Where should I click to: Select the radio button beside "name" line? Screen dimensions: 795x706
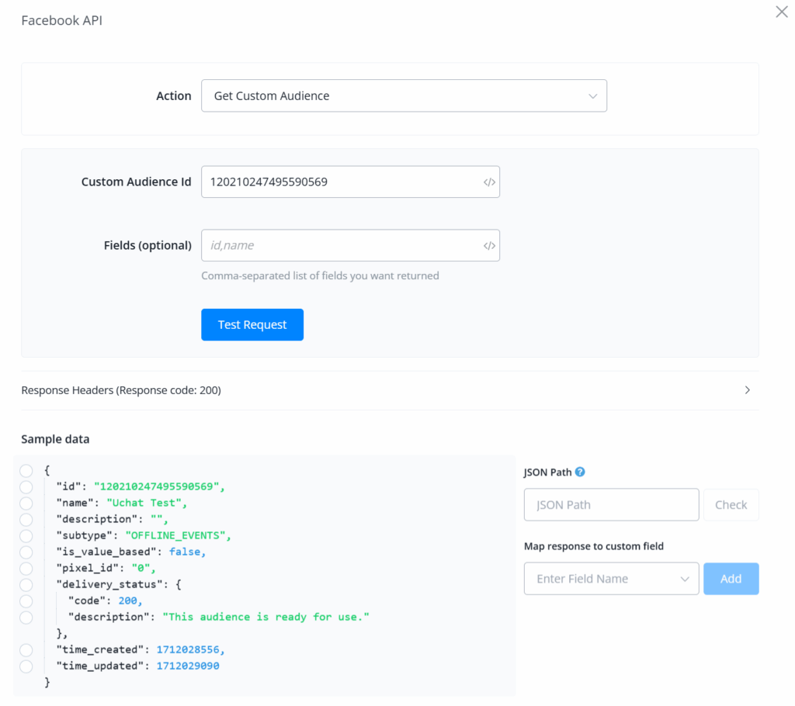point(26,504)
